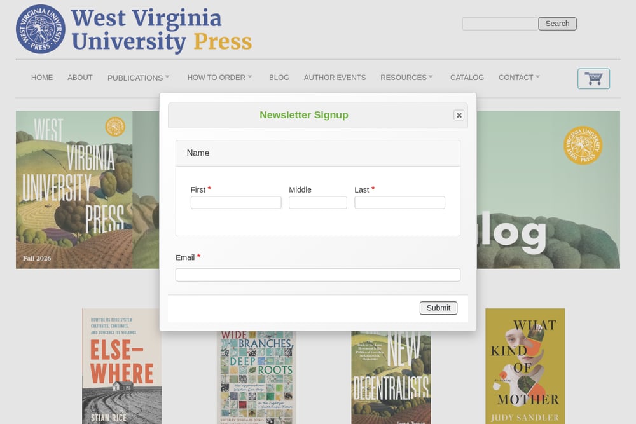Viewport: 636px width, 424px height.
Task: Focus the Middle name field
Action: click(x=318, y=202)
